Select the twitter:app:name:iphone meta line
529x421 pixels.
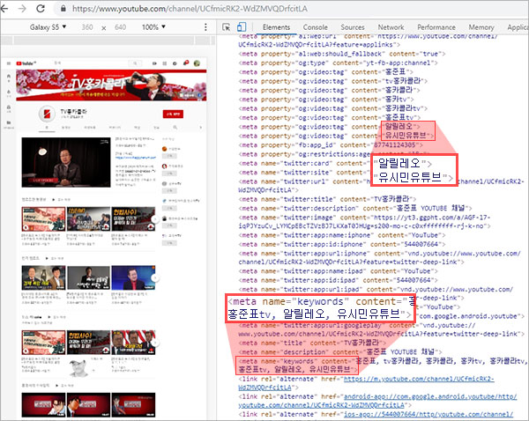pyautogui.click(x=342, y=235)
